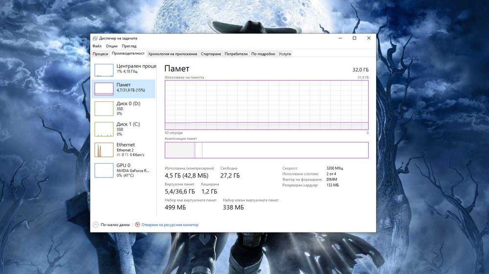Open the Услуги tab
The height and width of the screenshot is (274, 489).
tap(285, 54)
